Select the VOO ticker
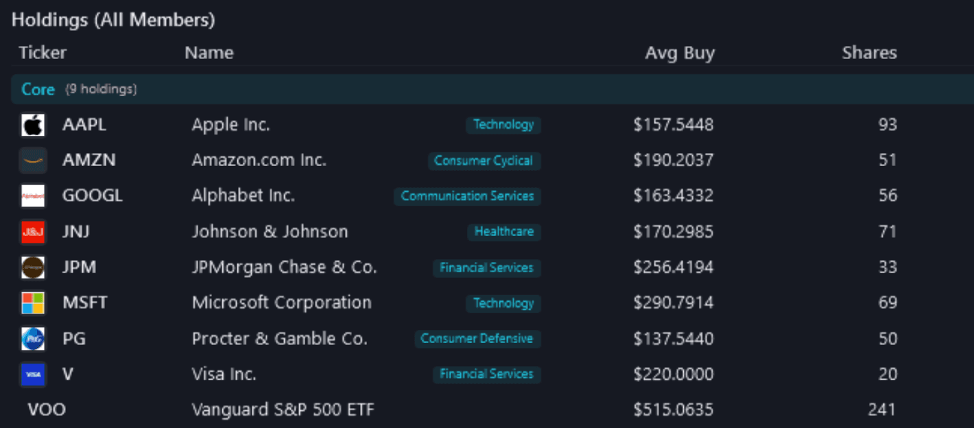The height and width of the screenshot is (428, 974). (x=47, y=410)
